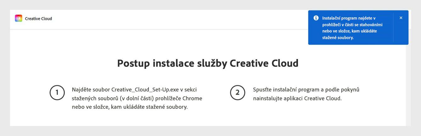Click the "Najděte soubor" text in step one
This screenshot has height=136, width=421.
point(91,90)
